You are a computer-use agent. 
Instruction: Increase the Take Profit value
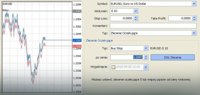click(x=194, y=17)
